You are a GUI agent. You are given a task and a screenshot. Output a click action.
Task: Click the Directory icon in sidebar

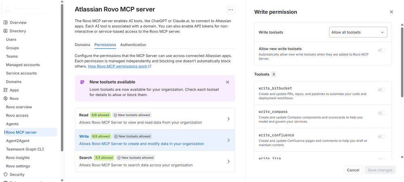click(5, 31)
